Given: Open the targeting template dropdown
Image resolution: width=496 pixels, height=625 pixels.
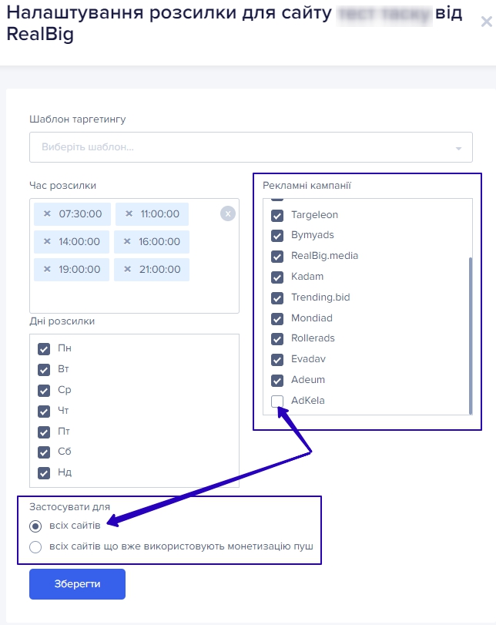Looking at the screenshot, I should point(251,147).
